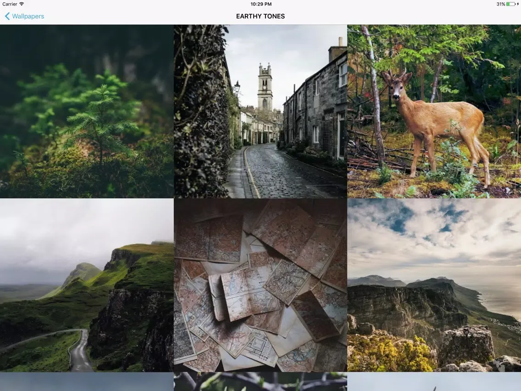Check the Wi-Fi status icon
The image size is (521, 391).
pos(22,4)
